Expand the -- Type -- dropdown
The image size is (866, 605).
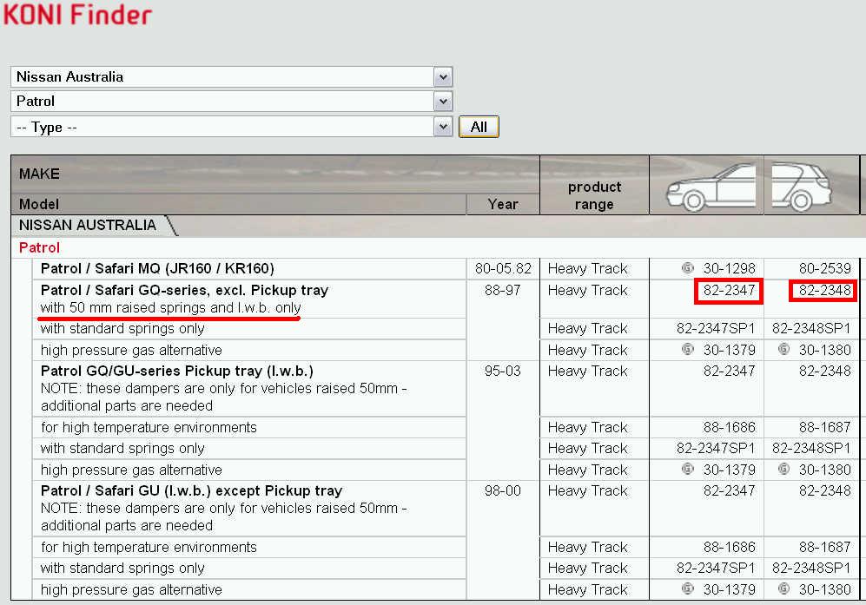[x=231, y=127]
